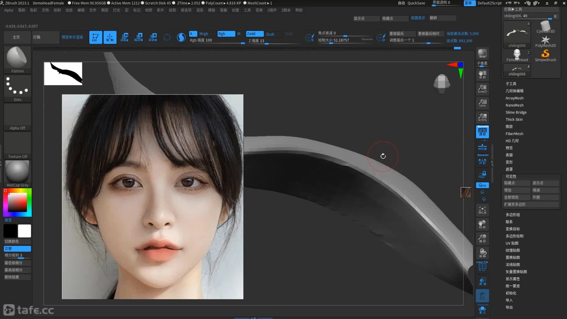Pick a color in the color picker square
The image size is (567, 319).
(x=17, y=203)
